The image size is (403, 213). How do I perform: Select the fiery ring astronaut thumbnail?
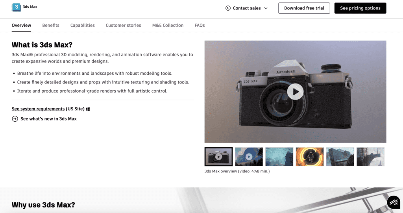[x=310, y=157]
